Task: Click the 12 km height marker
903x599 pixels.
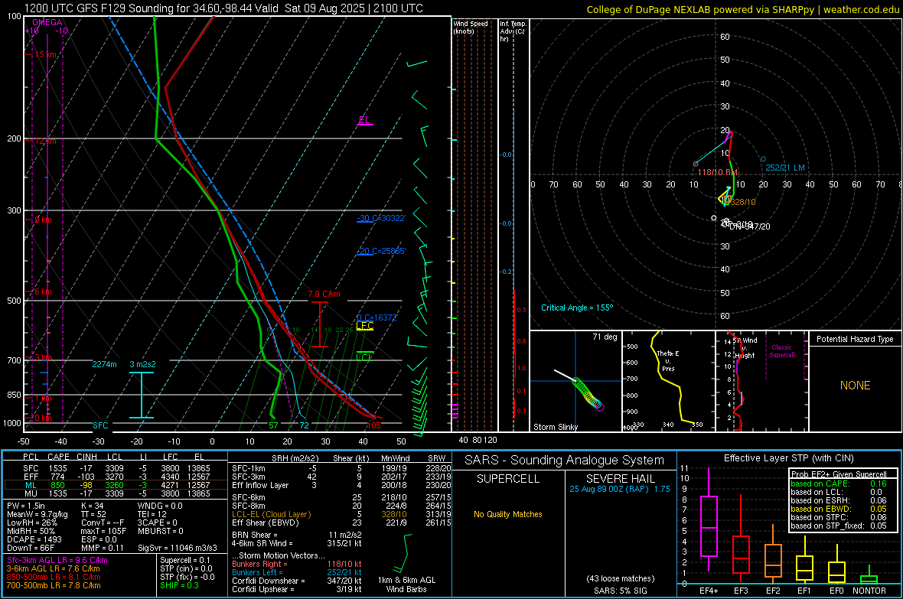Action: coord(45,141)
